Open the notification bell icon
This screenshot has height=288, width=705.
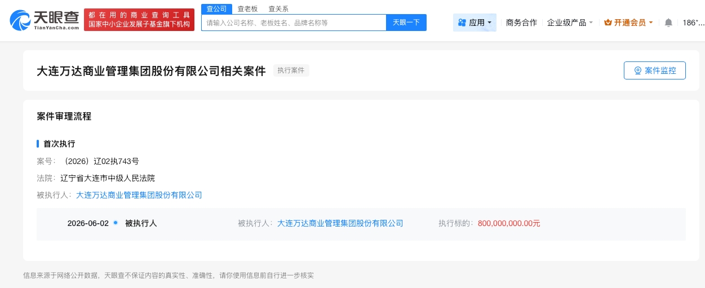668,23
